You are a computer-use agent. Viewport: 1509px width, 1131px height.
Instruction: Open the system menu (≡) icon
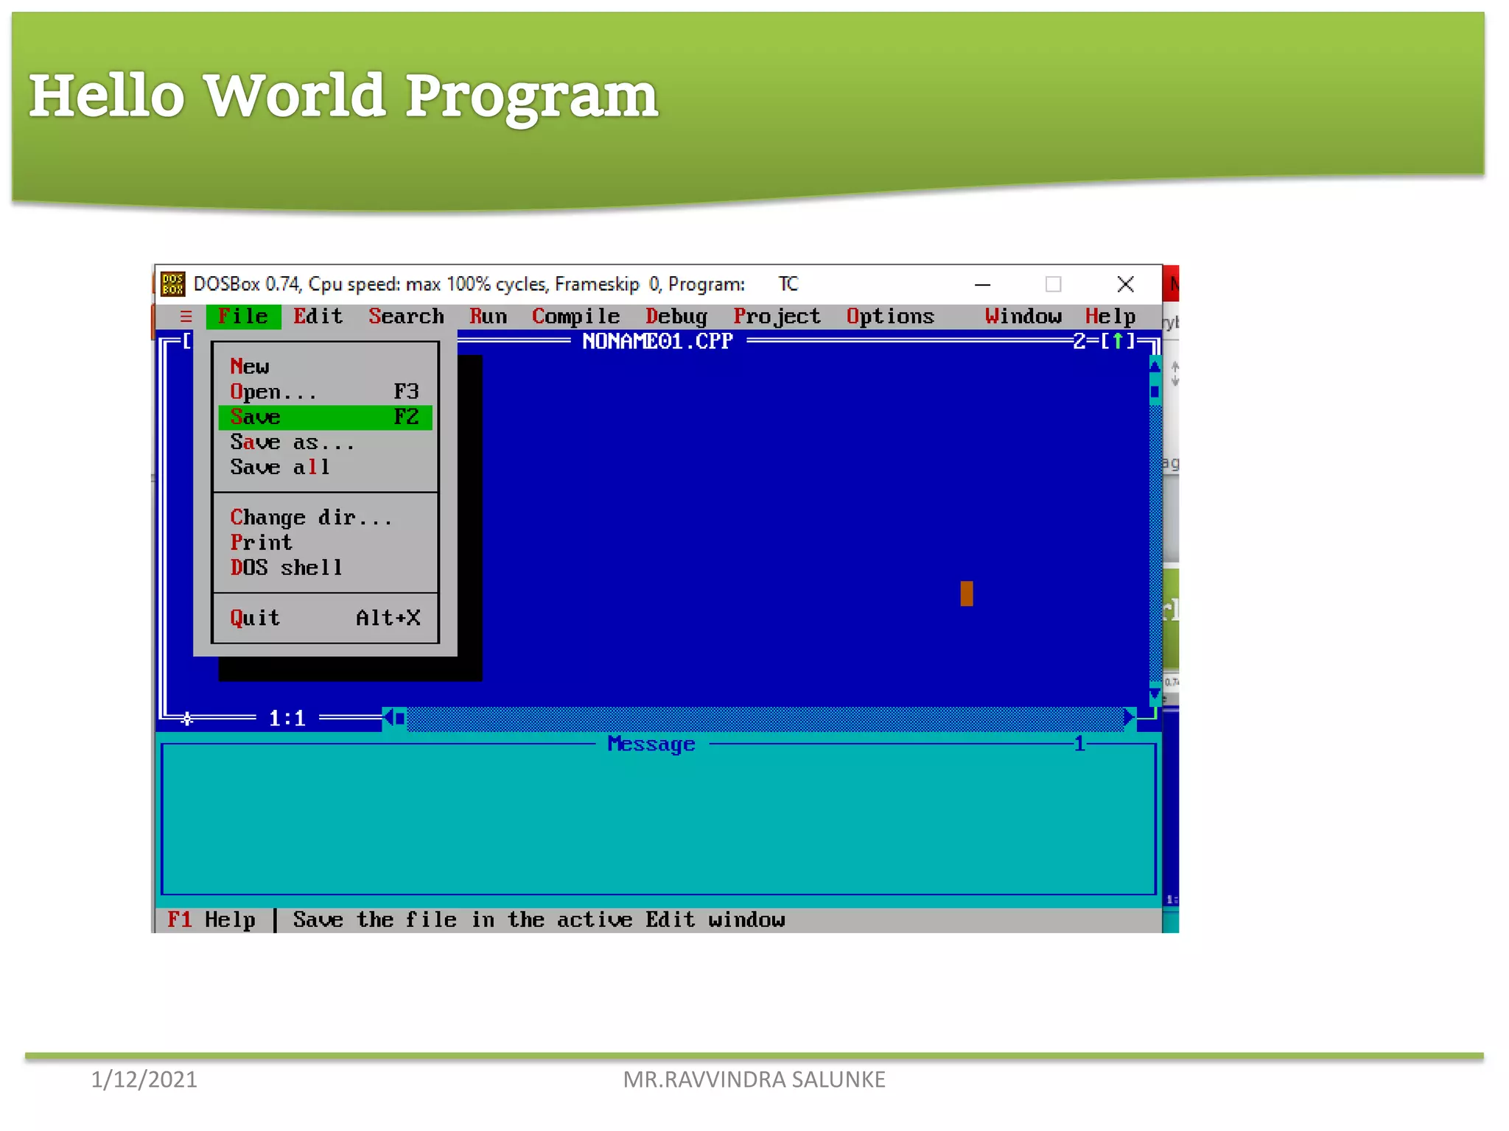coord(186,317)
